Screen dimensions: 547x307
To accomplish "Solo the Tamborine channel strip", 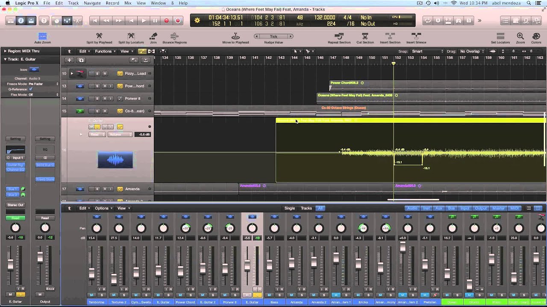I will (x=102, y=295).
